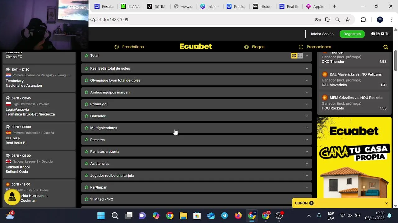The image size is (398, 223).
Task: Open Chrome extensions puzzle icon
Action: click(x=363, y=20)
